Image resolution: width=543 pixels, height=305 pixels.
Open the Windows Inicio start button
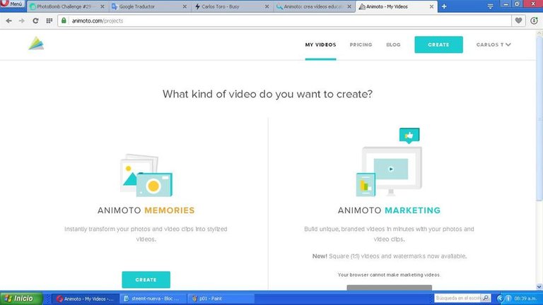tap(21, 299)
